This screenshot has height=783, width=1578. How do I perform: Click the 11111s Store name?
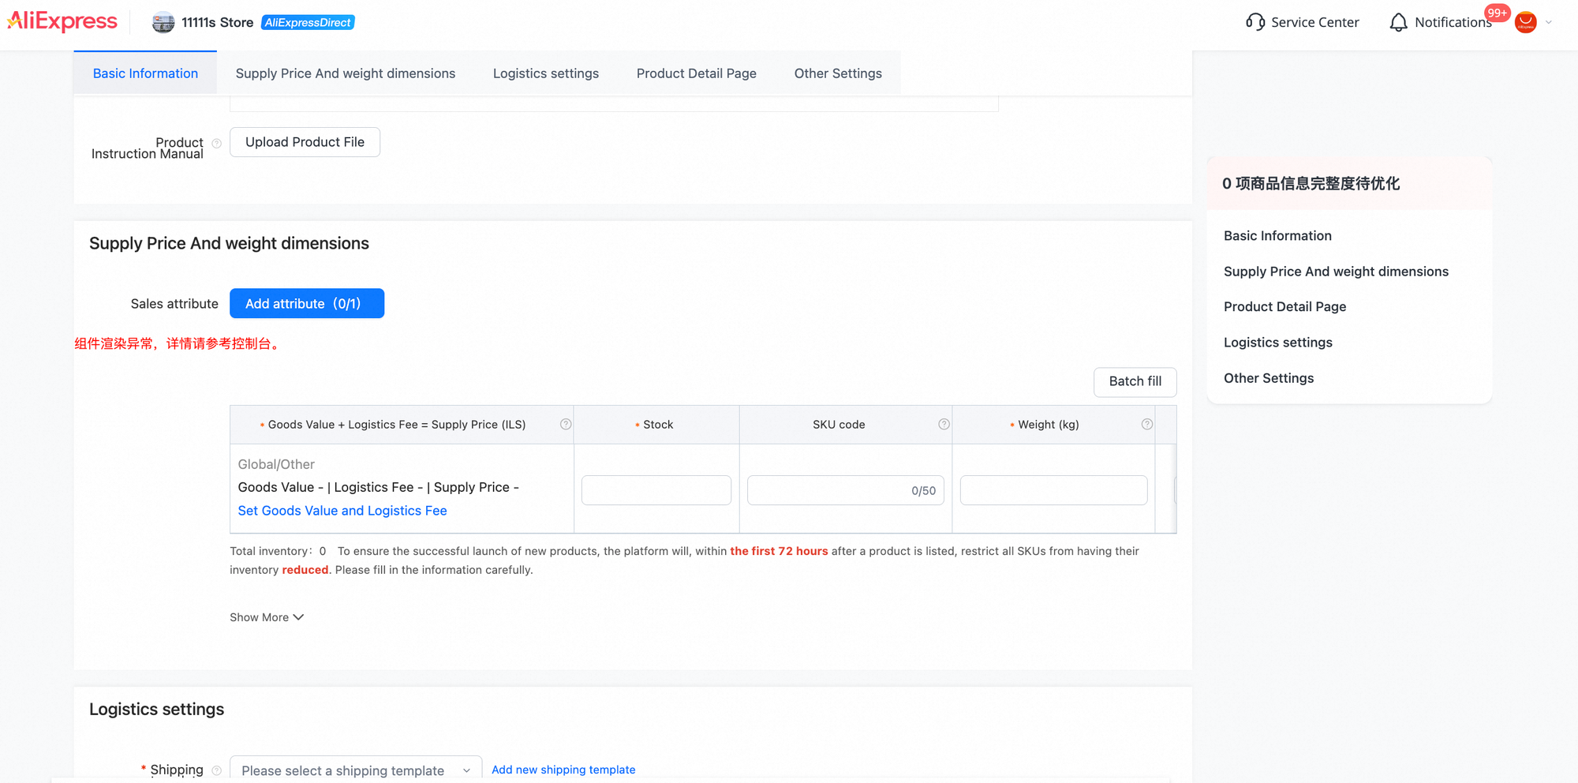(x=217, y=22)
